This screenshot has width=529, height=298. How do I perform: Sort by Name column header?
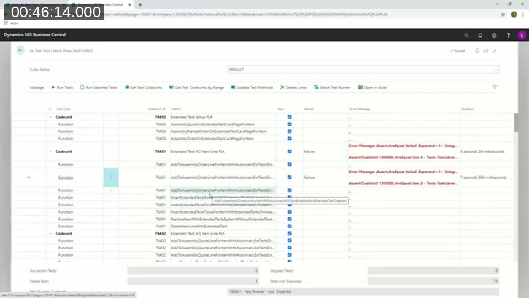click(x=176, y=109)
